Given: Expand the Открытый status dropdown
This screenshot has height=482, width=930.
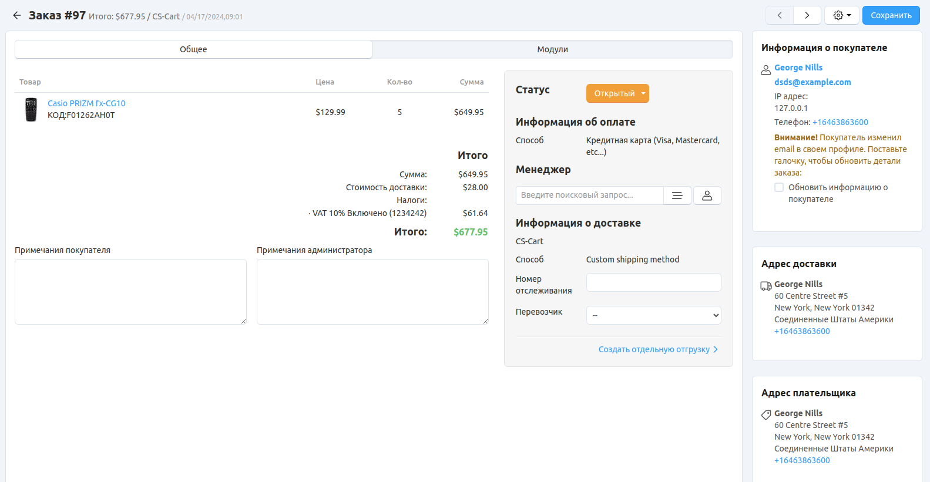Looking at the screenshot, I should pyautogui.click(x=617, y=93).
